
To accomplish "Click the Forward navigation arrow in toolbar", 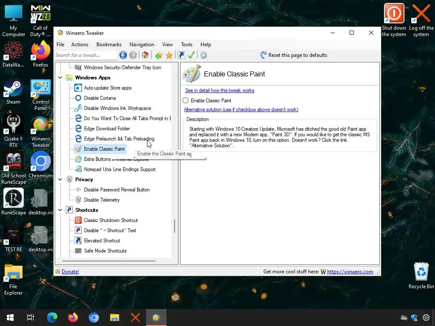I will (133, 55).
